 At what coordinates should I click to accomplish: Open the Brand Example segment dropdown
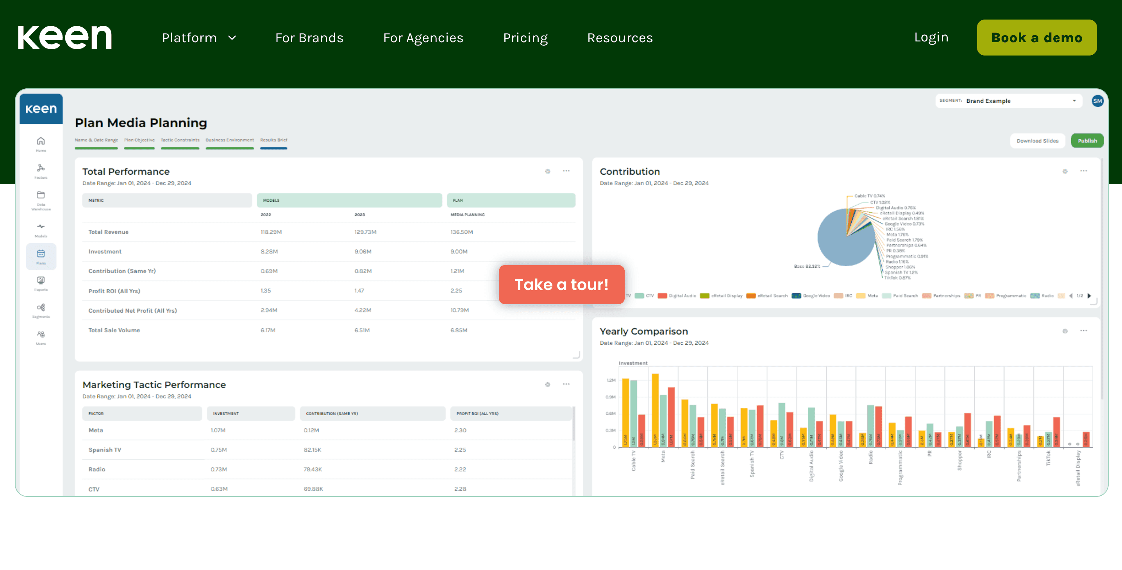(1008, 101)
